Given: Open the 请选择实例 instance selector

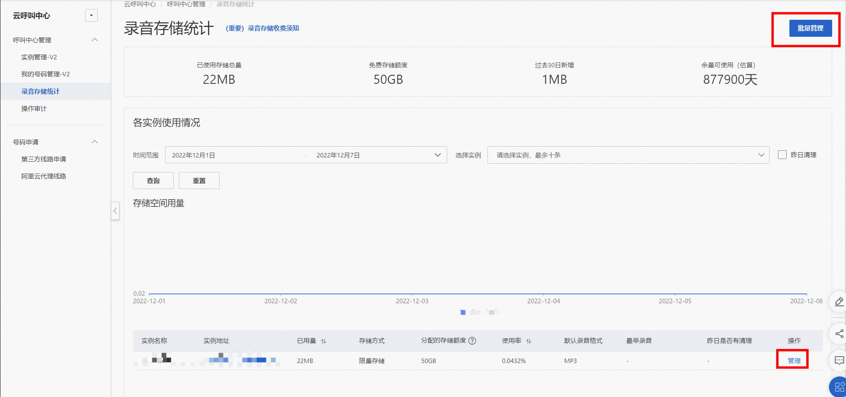Looking at the screenshot, I should click(x=628, y=155).
